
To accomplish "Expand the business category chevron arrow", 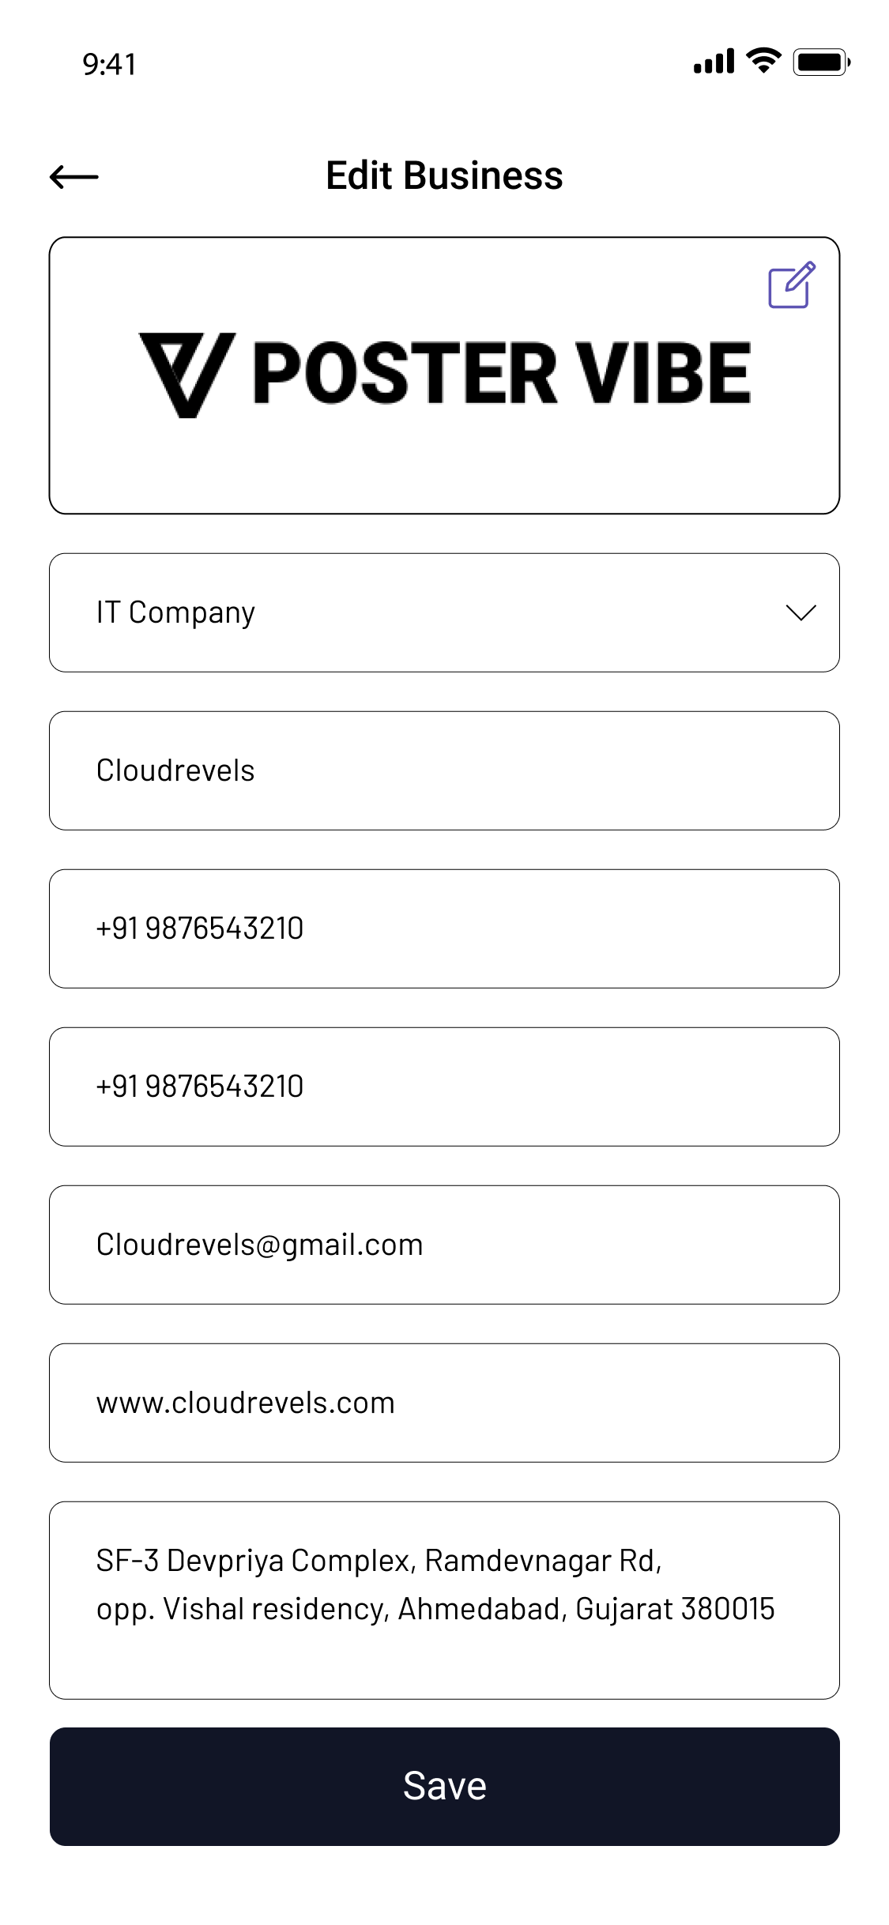I will pos(800,613).
